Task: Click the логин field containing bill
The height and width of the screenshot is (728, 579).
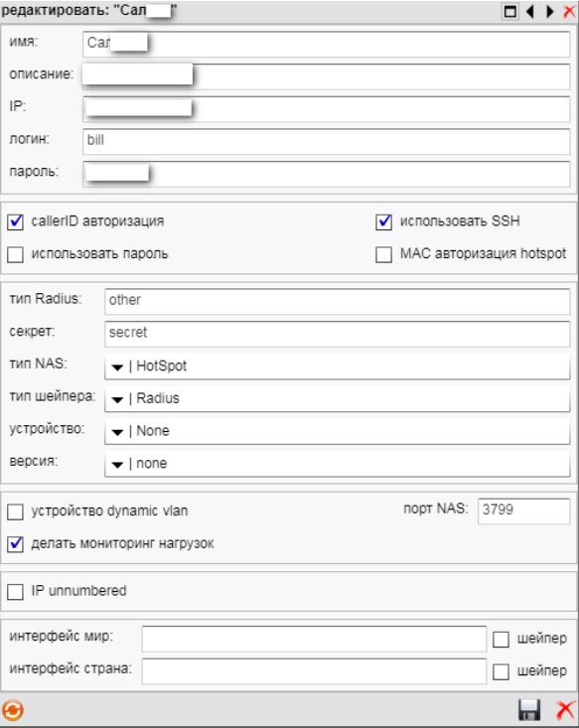Action: pos(327,141)
